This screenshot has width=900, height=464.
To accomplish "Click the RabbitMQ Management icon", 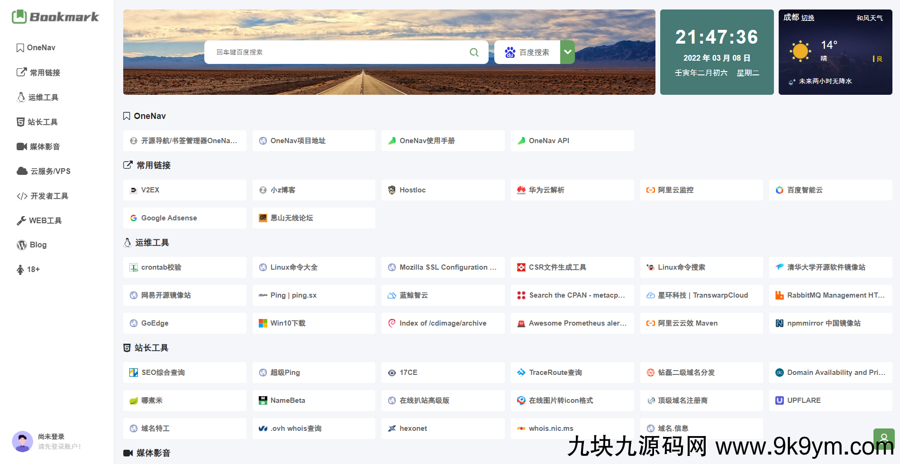I will pyautogui.click(x=779, y=295).
